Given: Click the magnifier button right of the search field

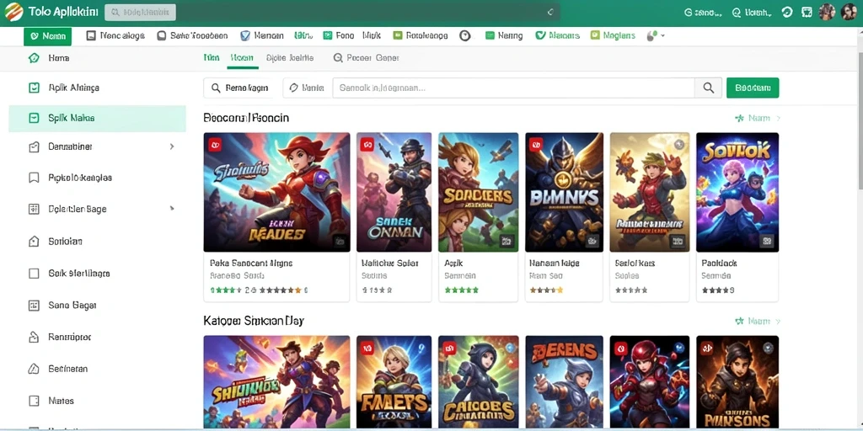Looking at the screenshot, I should tap(708, 88).
